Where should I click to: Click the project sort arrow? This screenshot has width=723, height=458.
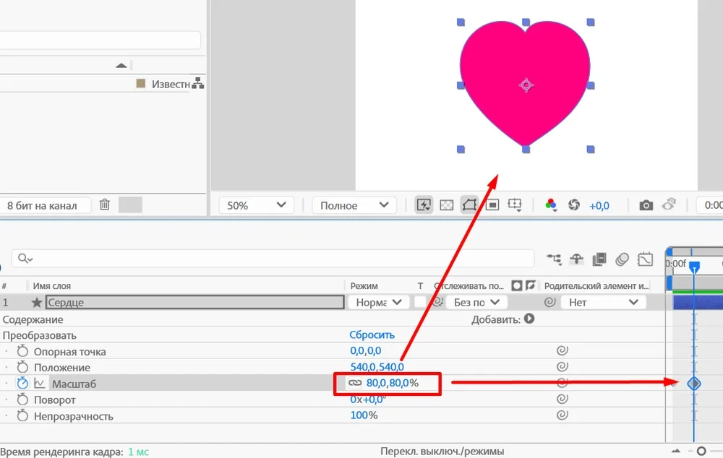click(x=121, y=66)
